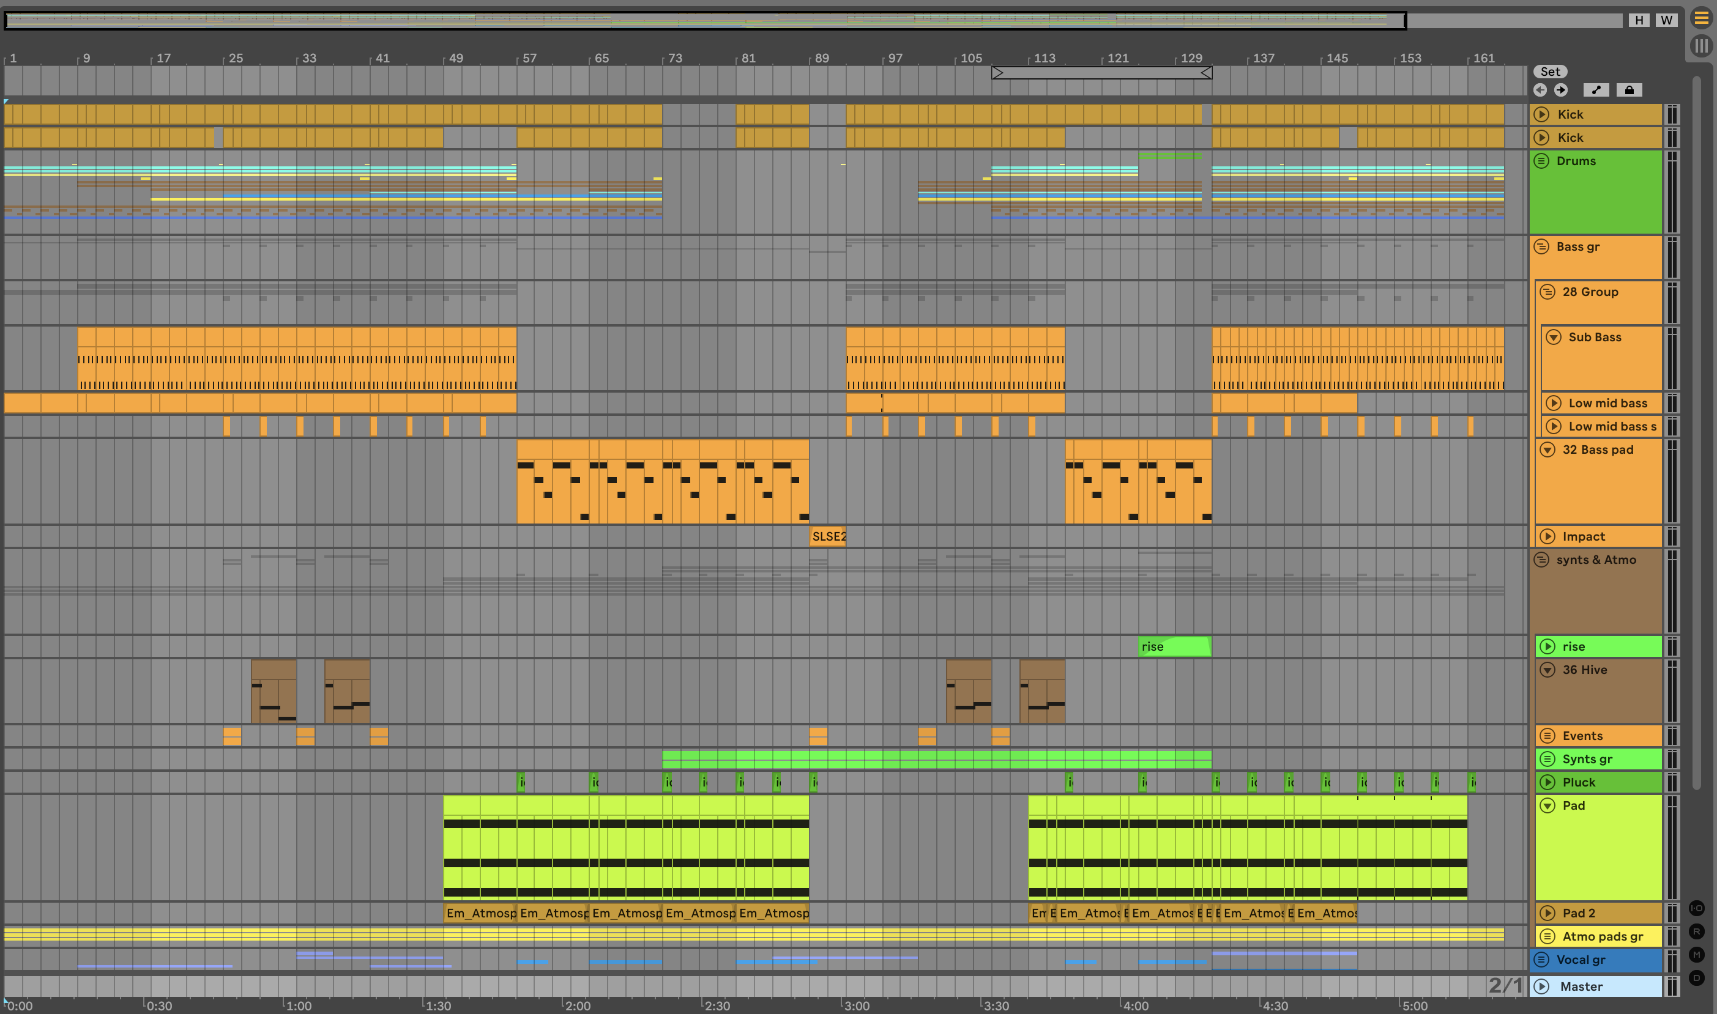
Task: Collapse the 32 Bass pad track
Action: click(x=1548, y=450)
